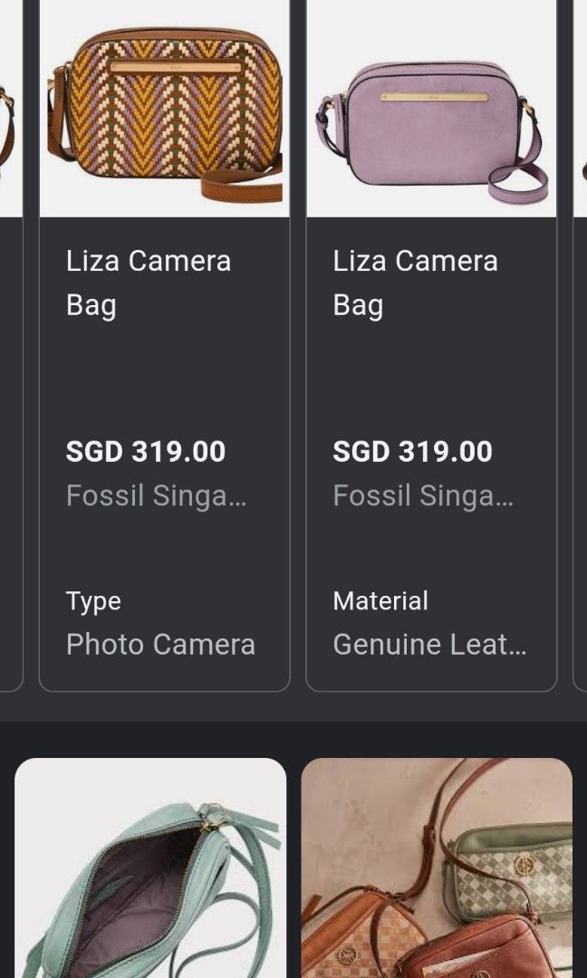The image size is (587, 978).
Task: Click the right 'SGD 319.00' price
Action: click(x=411, y=451)
